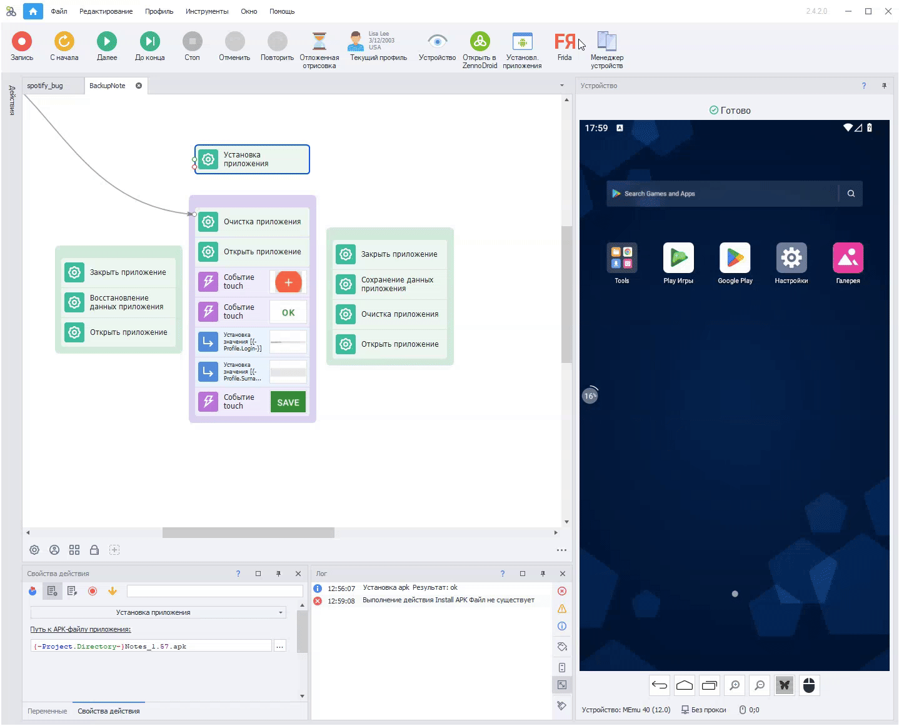Viewport: 899px width, 726px height.
Task: Toggle the Устройство eye icon
Action: point(437,42)
